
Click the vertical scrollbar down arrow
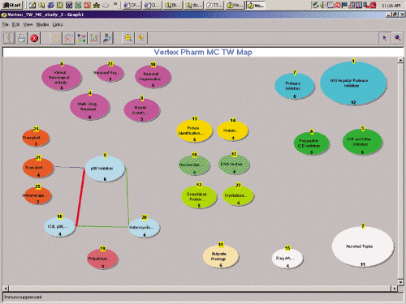click(400, 282)
